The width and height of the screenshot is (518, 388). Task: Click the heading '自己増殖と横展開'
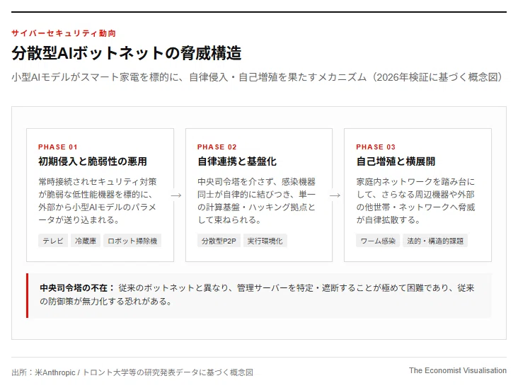(x=396, y=161)
